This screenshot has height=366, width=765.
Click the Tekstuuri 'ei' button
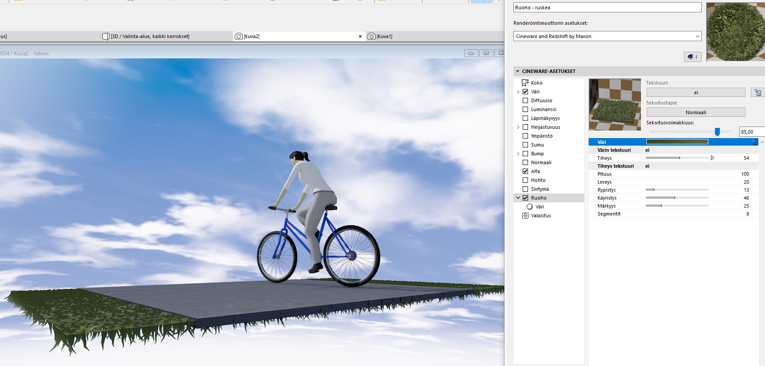tap(695, 92)
